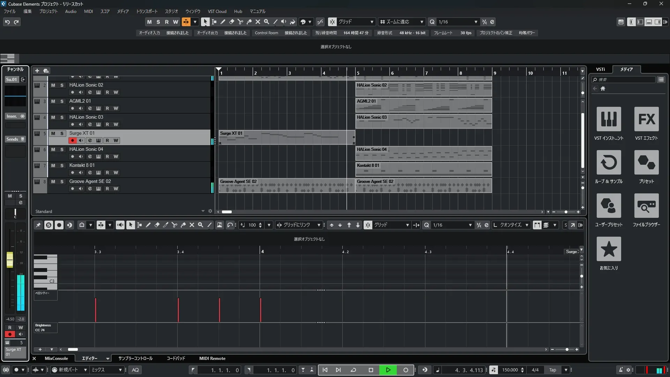Click the Surge XT 01 MIDI part in the arrangement
The width and height of the screenshot is (670, 377).
[x=286, y=137]
